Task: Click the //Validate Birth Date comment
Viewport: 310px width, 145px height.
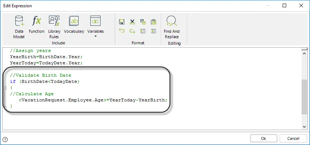Action: tap(41, 75)
